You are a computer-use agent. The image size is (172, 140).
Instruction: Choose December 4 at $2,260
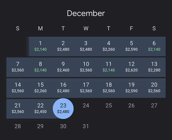click(x=109, y=46)
